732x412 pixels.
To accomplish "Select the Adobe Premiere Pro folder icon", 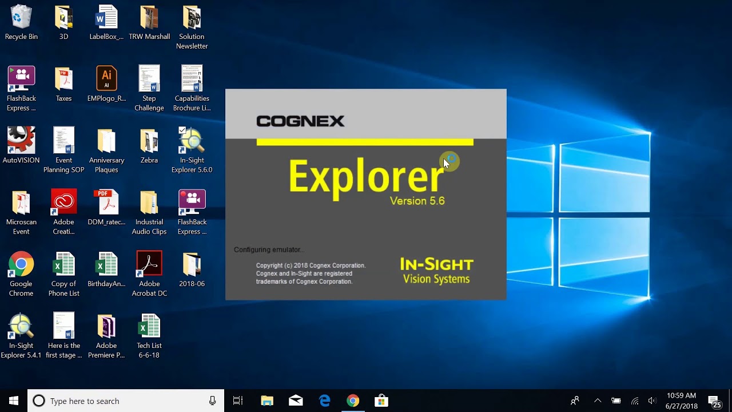I will pyautogui.click(x=106, y=326).
